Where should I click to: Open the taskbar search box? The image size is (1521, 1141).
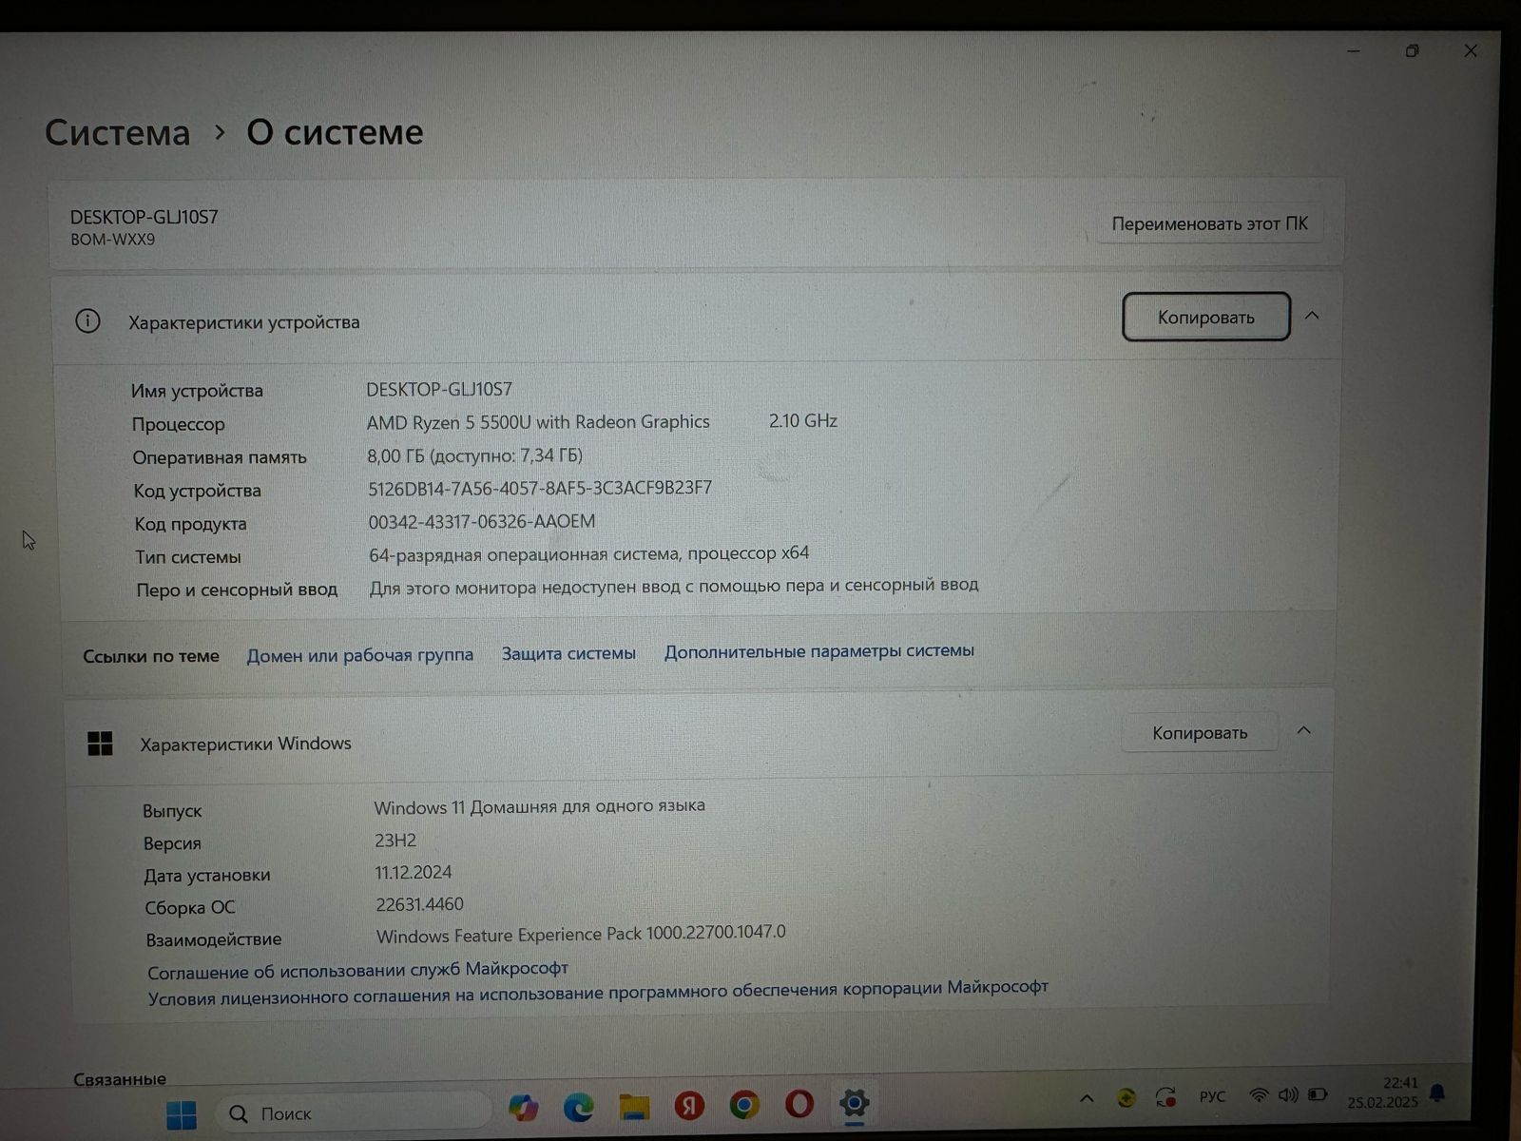coord(354,1112)
